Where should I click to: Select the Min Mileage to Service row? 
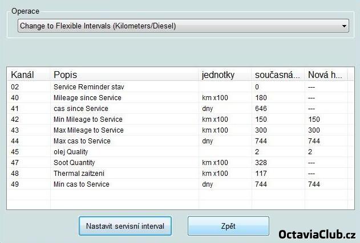pos(88,120)
